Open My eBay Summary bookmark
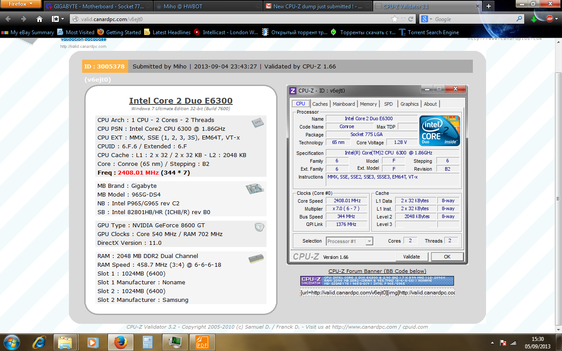 coord(27,32)
